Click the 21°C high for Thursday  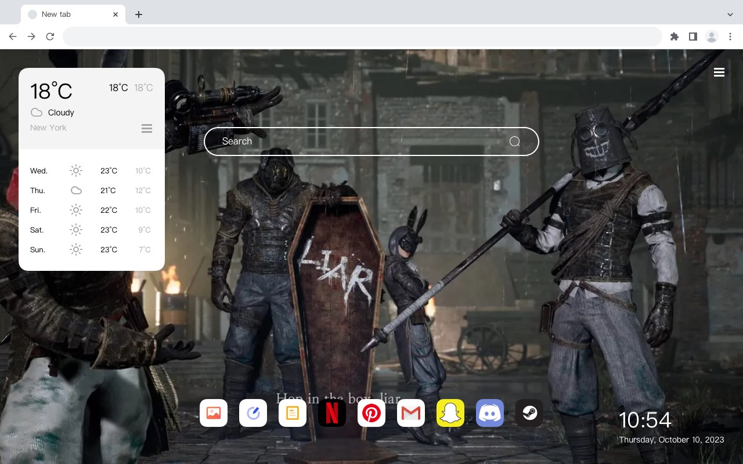pyautogui.click(x=108, y=190)
